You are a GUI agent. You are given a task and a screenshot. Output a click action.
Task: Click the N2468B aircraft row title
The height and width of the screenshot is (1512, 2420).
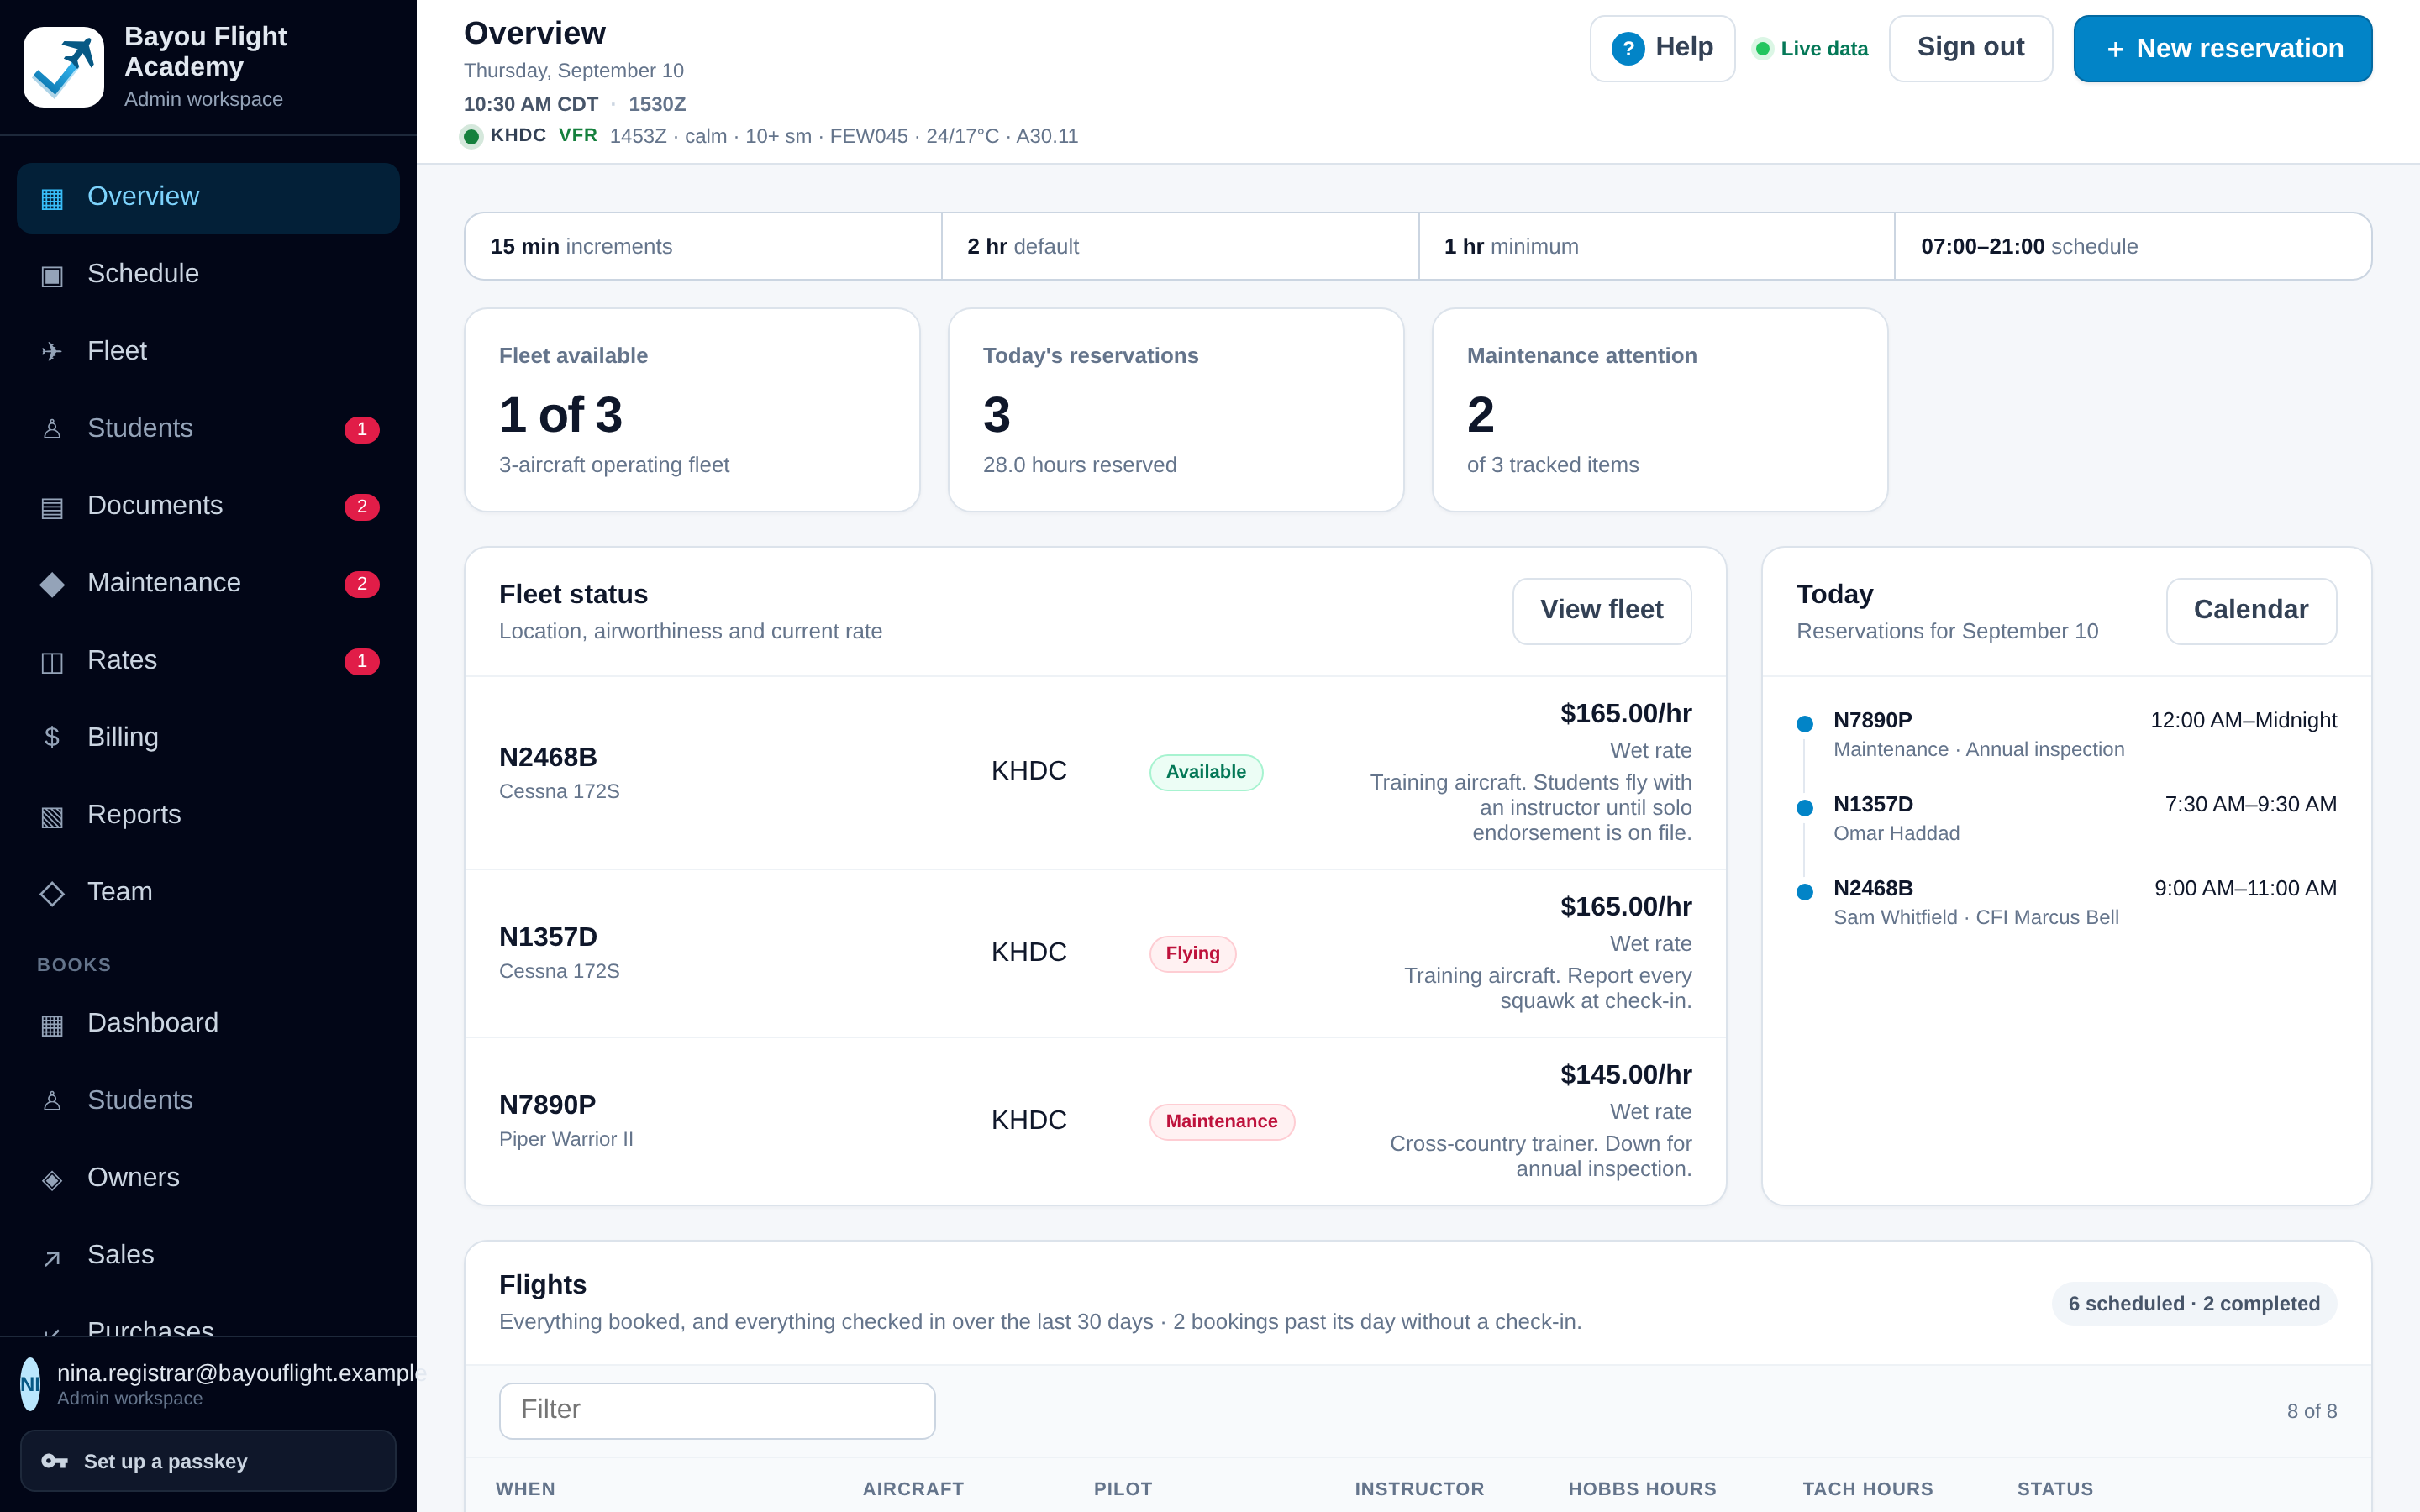(x=548, y=757)
